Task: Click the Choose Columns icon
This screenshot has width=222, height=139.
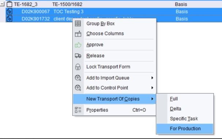Action: pyautogui.click(x=78, y=33)
